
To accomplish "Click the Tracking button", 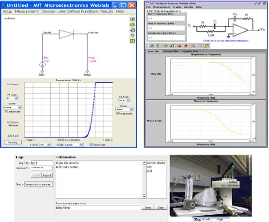I will 13,142.
